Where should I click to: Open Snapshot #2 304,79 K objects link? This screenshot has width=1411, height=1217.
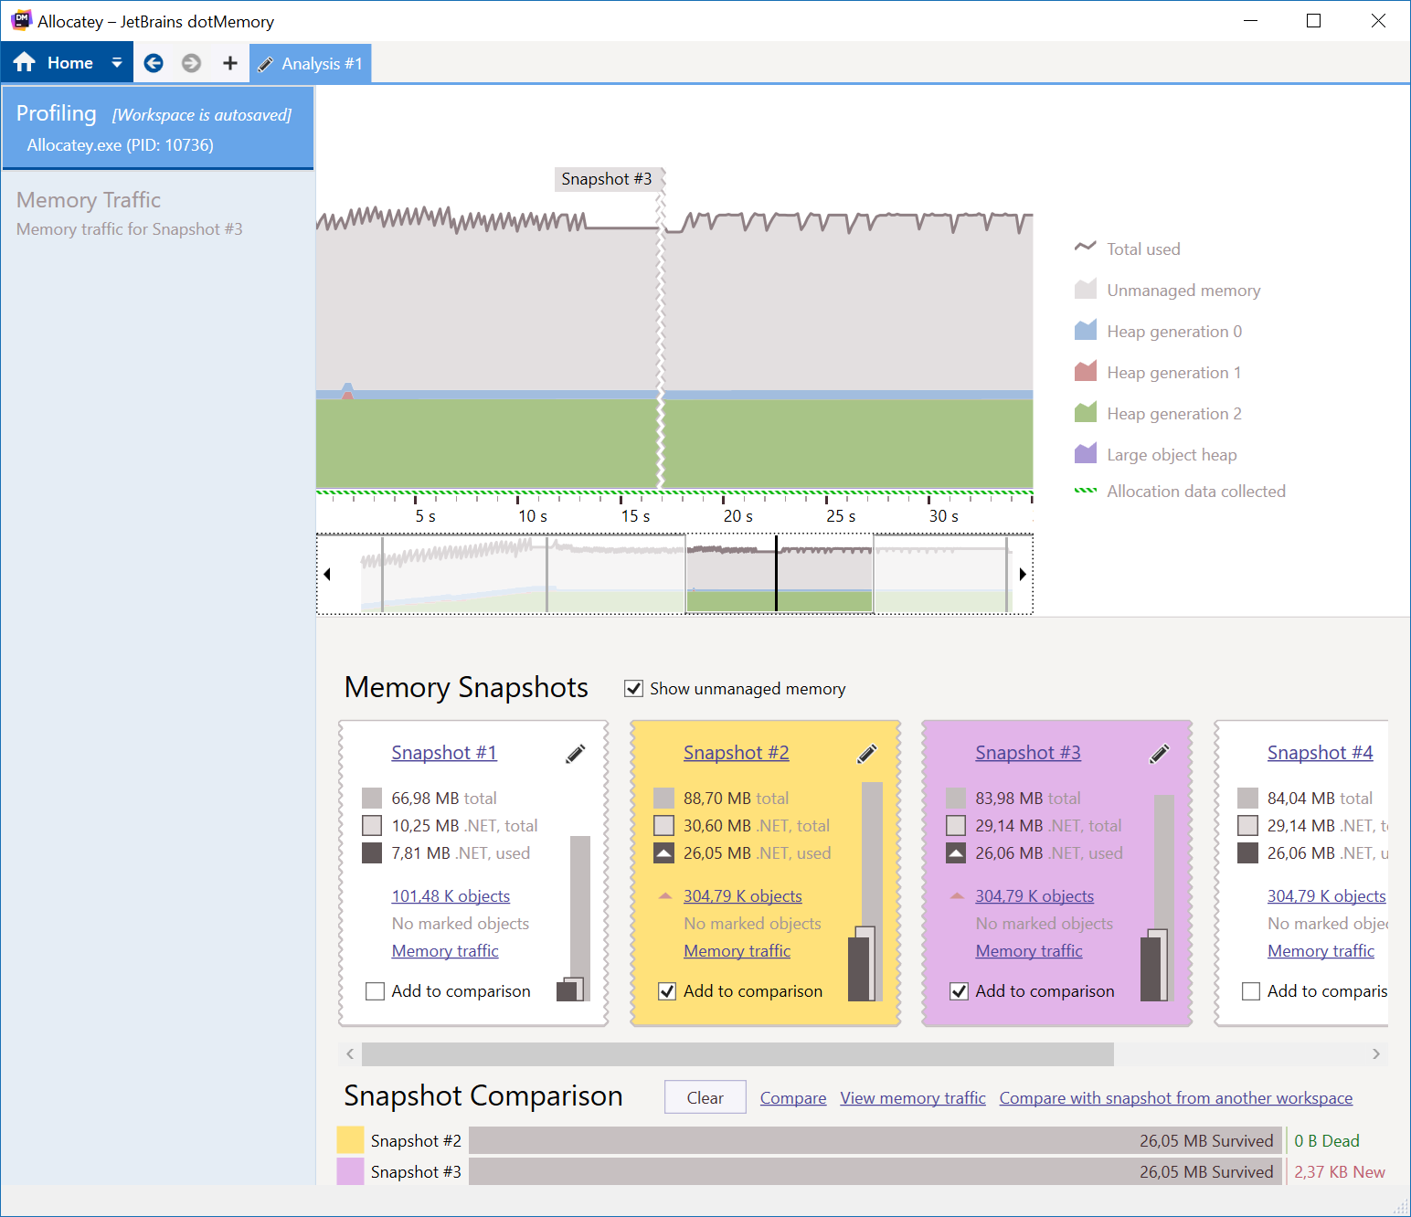[743, 896]
